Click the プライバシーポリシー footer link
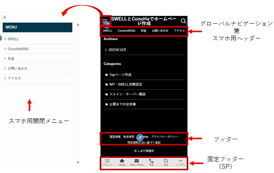This screenshot has height=173, width=274. point(165,137)
